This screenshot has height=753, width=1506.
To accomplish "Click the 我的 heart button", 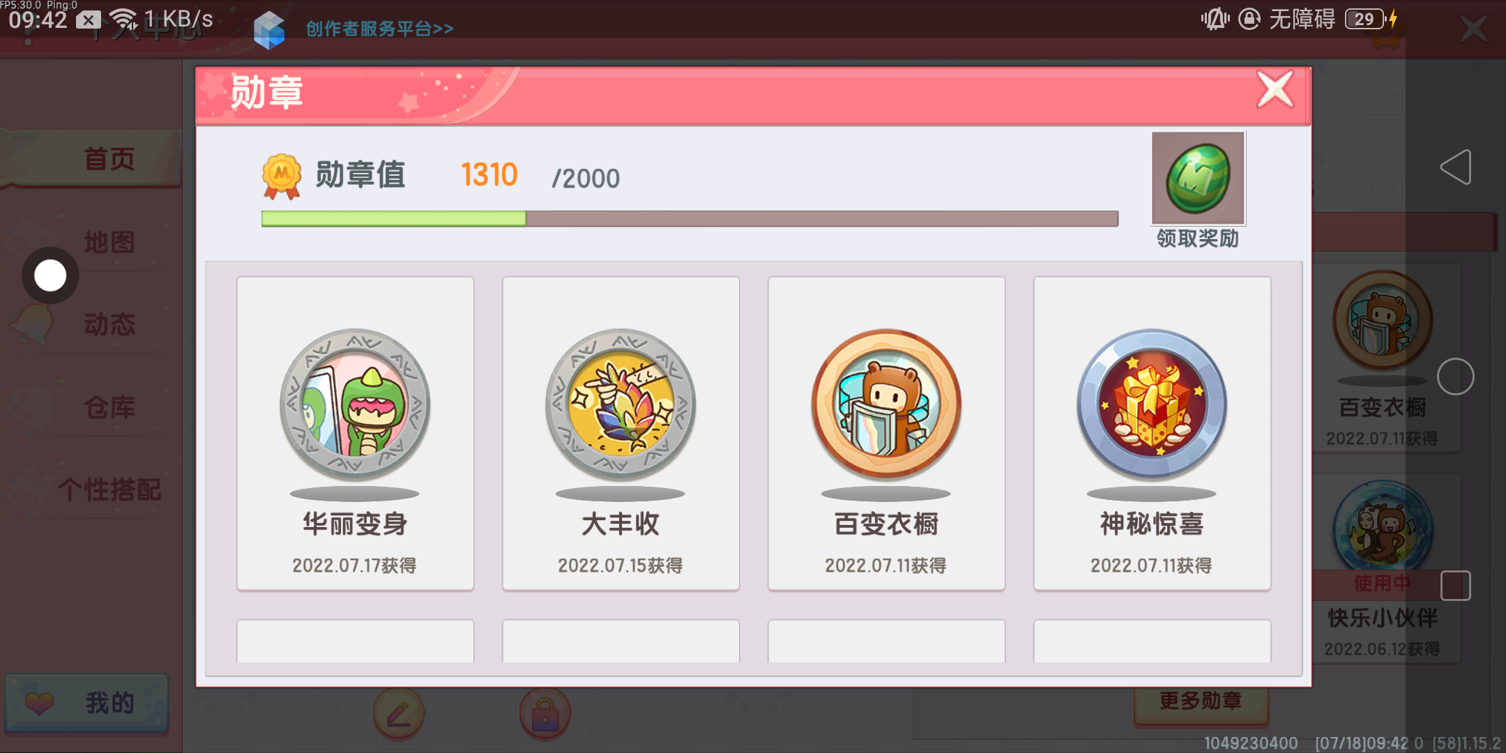I will pos(87,703).
